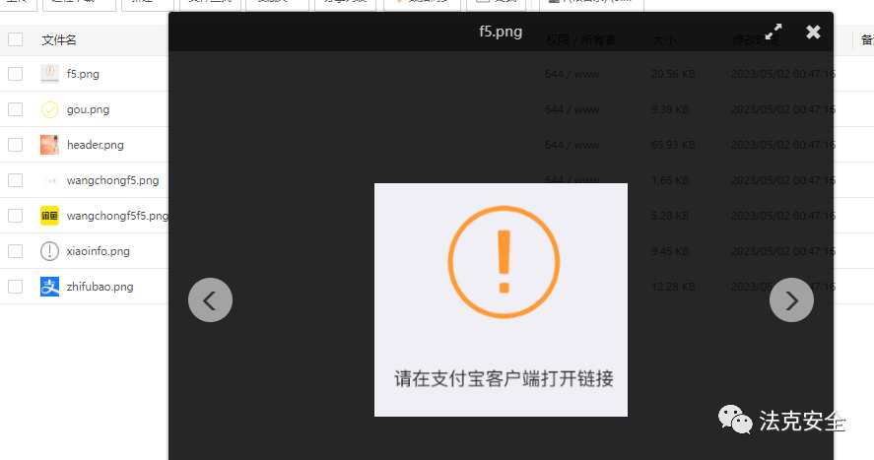
Task: Tick checkbox for wangchongf5f5.png
Action: 15,216
